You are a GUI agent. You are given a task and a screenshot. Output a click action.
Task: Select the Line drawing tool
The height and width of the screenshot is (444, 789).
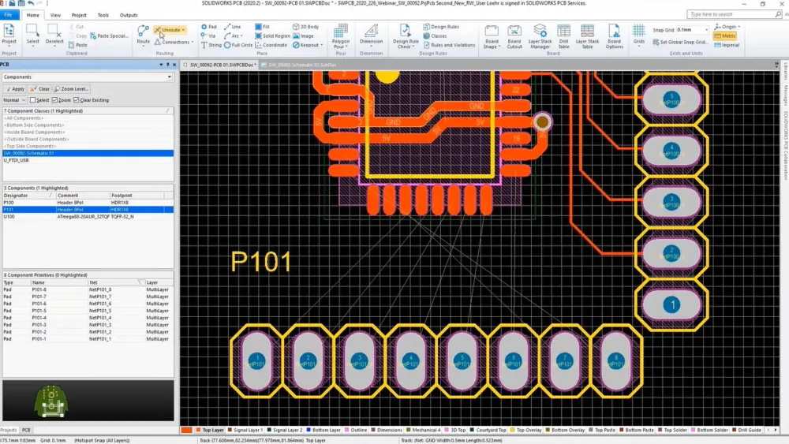pyautogui.click(x=233, y=27)
